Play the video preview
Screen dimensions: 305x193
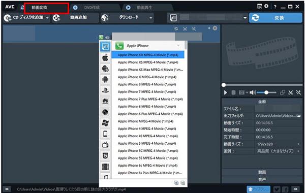tap(226, 92)
